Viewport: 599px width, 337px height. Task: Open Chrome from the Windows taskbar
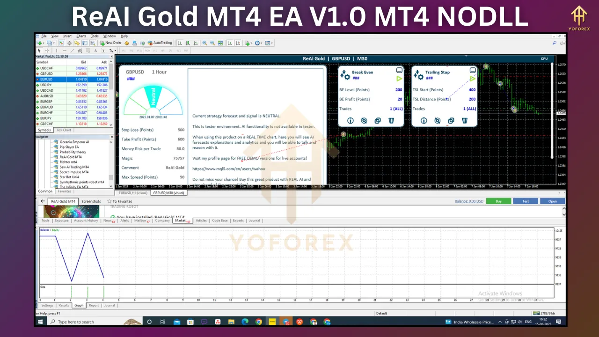[x=259, y=322]
